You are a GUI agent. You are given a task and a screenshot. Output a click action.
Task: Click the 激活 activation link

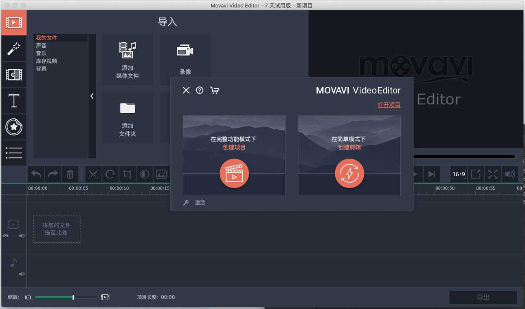click(x=200, y=203)
